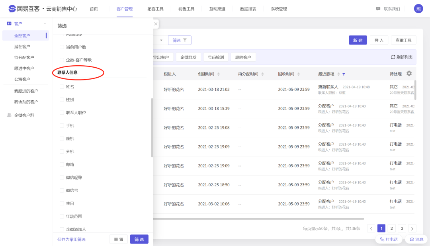Check the 姓名 filter checkbox
The width and height of the screenshot is (430, 246).
pos(62,87)
